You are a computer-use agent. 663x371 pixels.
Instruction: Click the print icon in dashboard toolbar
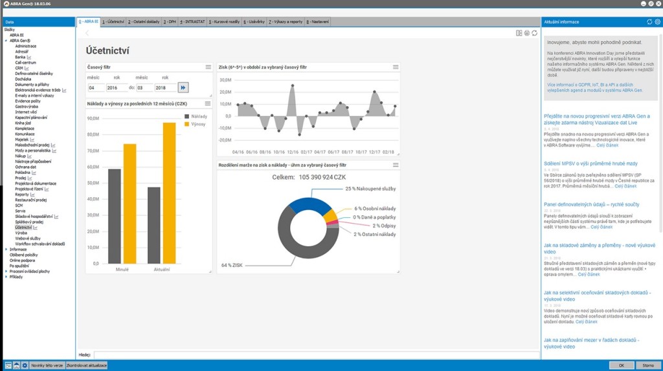527,33
